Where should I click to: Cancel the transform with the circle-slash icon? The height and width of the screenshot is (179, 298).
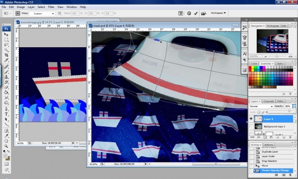[189, 13]
